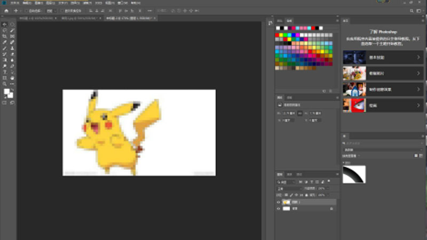Select the Blur tool

point(12,60)
